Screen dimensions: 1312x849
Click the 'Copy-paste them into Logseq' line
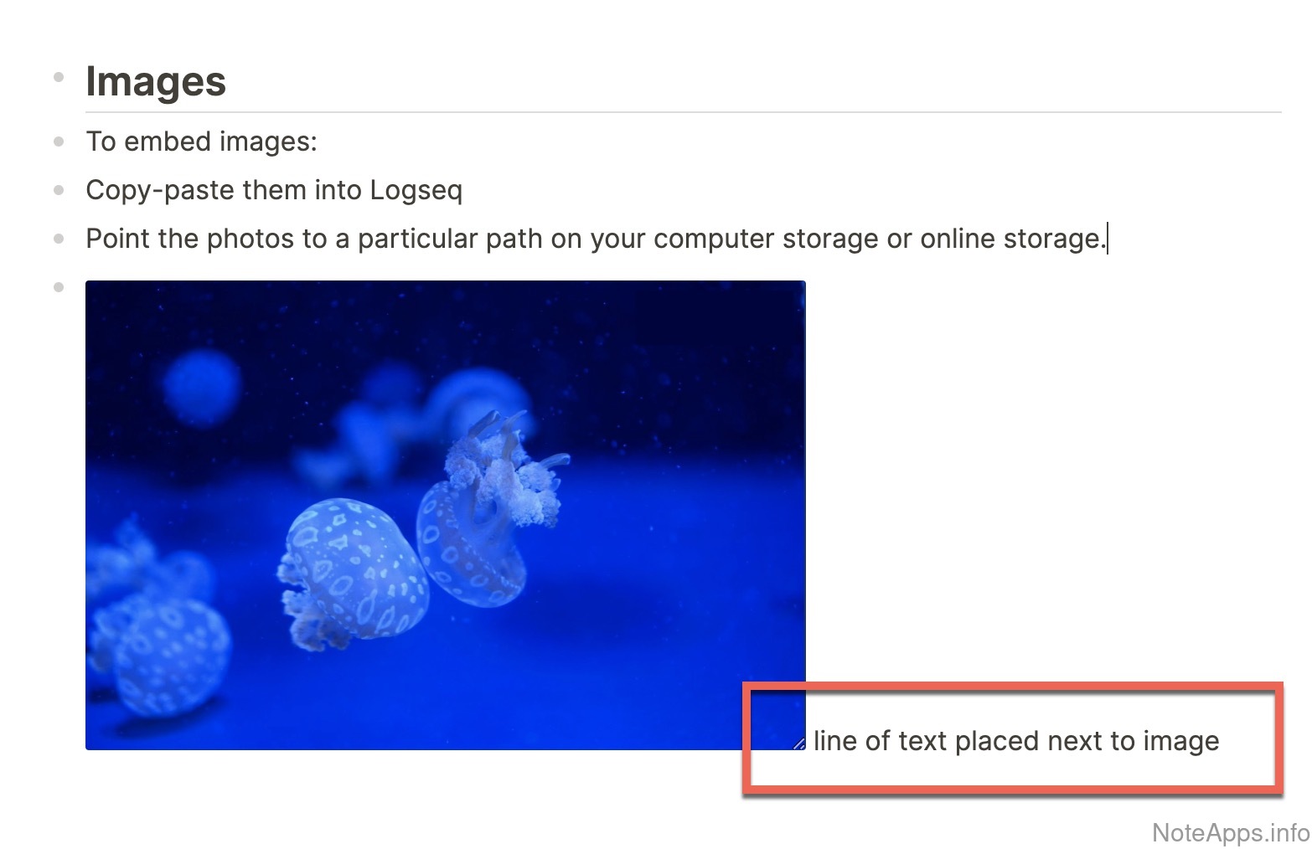(x=274, y=190)
